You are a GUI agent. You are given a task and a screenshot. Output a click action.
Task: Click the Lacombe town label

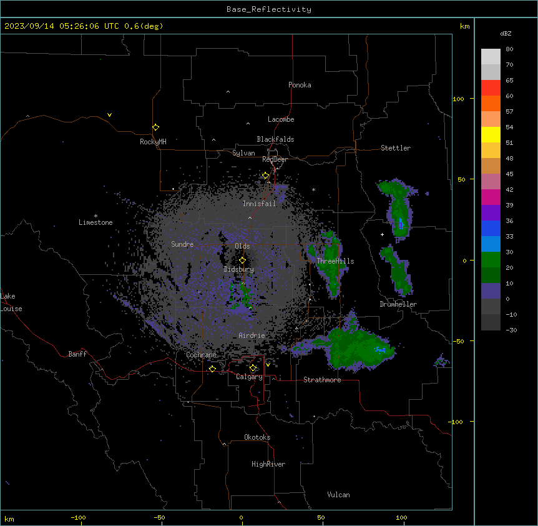[281, 119]
